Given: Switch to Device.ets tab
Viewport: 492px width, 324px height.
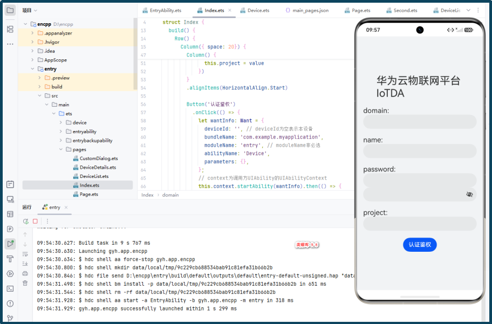Looking at the screenshot, I should click(x=255, y=10).
